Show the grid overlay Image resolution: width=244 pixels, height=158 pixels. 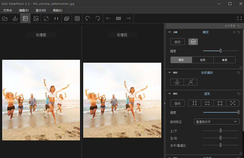(77, 18)
